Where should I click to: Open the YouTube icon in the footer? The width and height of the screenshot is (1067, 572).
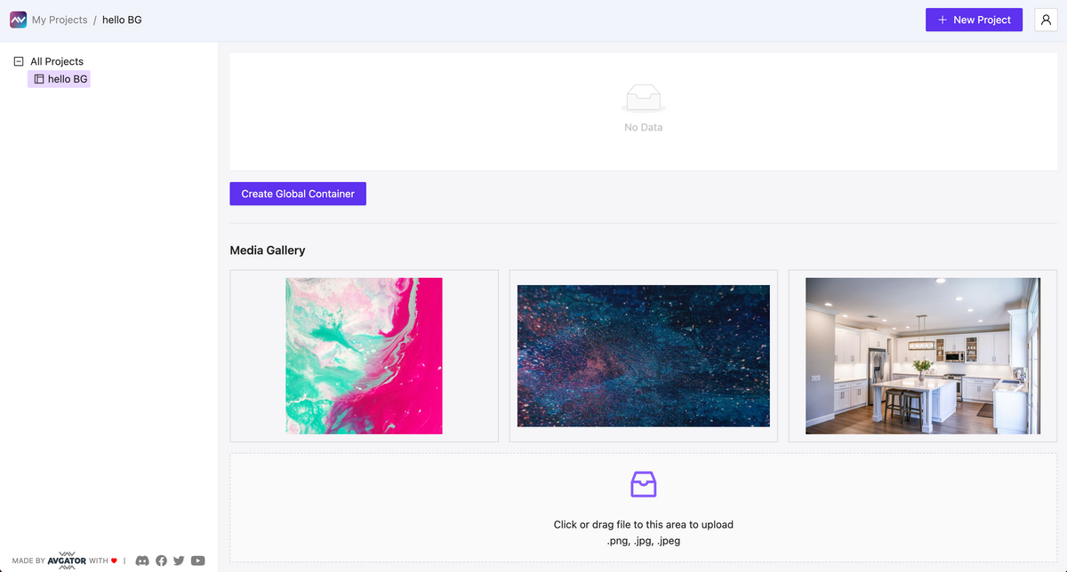click(x=197, y=560)
